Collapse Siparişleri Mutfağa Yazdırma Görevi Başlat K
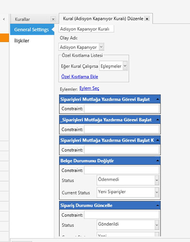The width and height of the screenshot is (190, 242). [158, 140]
